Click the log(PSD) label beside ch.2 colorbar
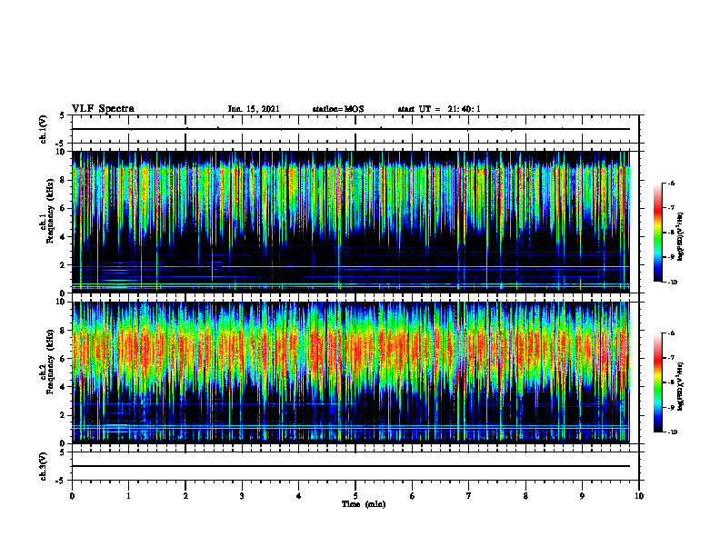 681,386
